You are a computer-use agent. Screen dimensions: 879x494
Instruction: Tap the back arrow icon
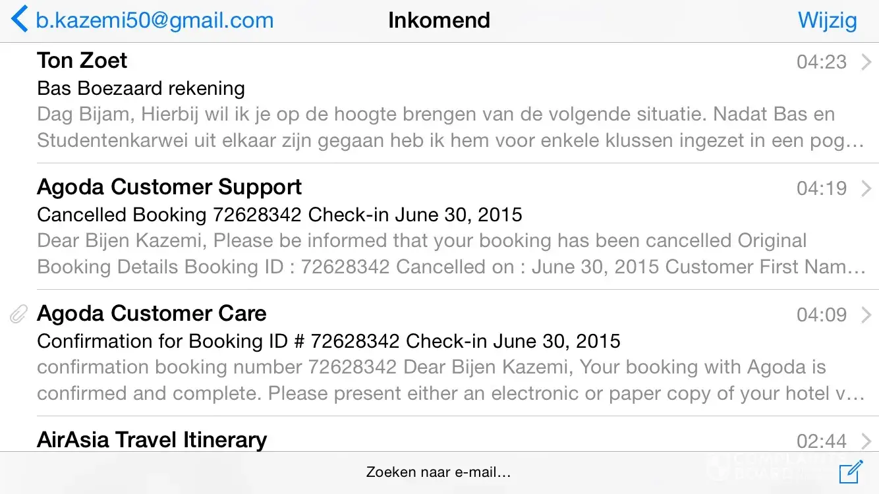coord(20,20)
